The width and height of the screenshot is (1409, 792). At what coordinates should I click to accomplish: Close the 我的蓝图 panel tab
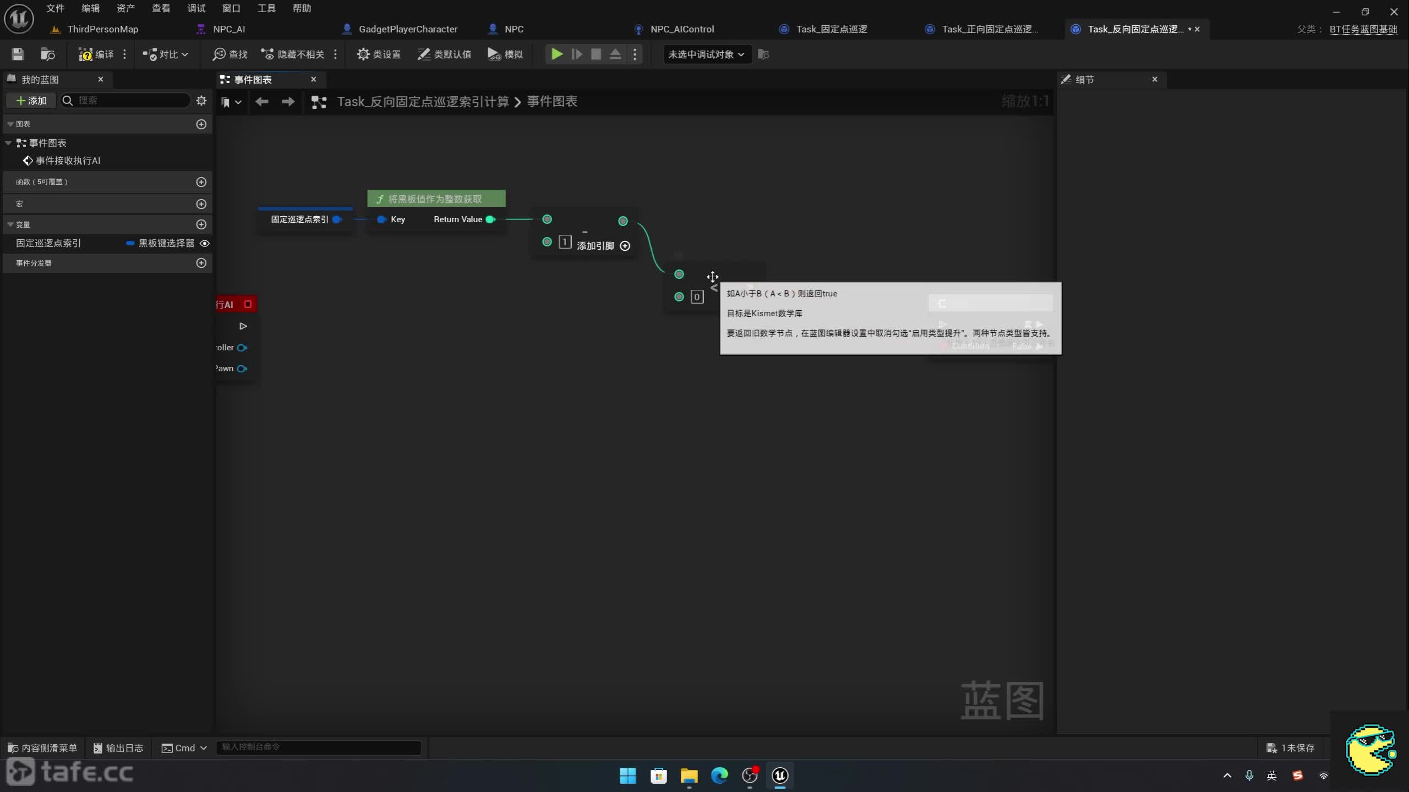point(101,79)
